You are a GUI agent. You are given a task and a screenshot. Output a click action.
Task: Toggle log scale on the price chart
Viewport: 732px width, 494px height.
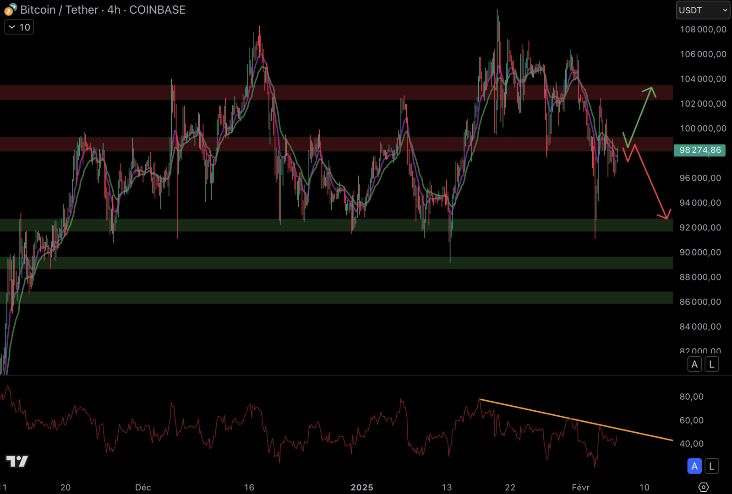tap(711, 365)
